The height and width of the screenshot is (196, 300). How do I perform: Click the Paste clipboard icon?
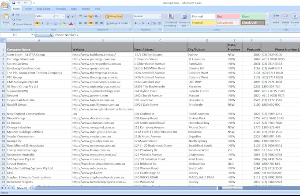click(x=6, y=17)
